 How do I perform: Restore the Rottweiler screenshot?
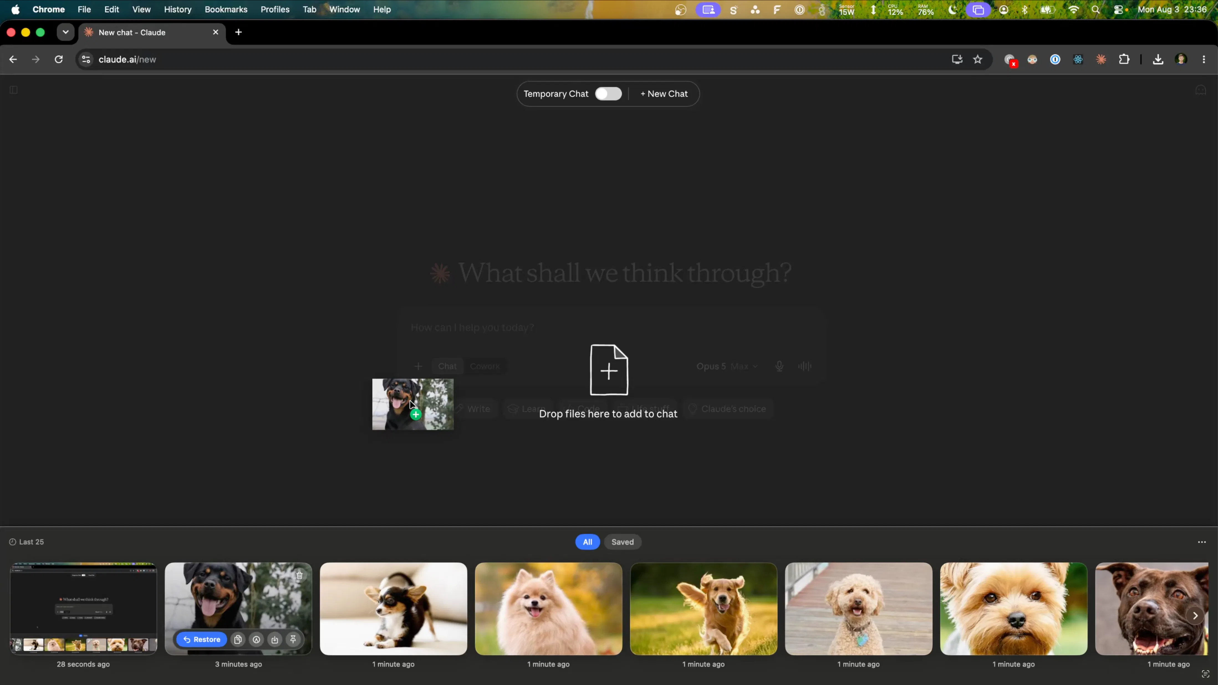[202, 640]
